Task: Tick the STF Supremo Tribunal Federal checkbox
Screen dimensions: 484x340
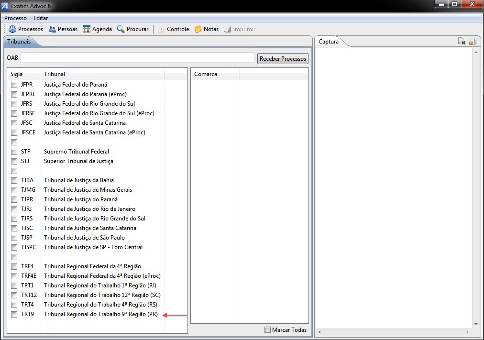Action: tap(14, 152)
